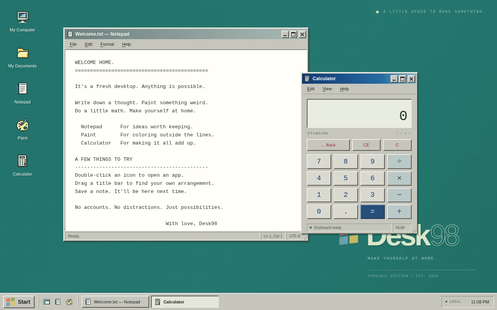Click calculator digit 5
Screen dimensions: 497x310
(x=346, y=178)
